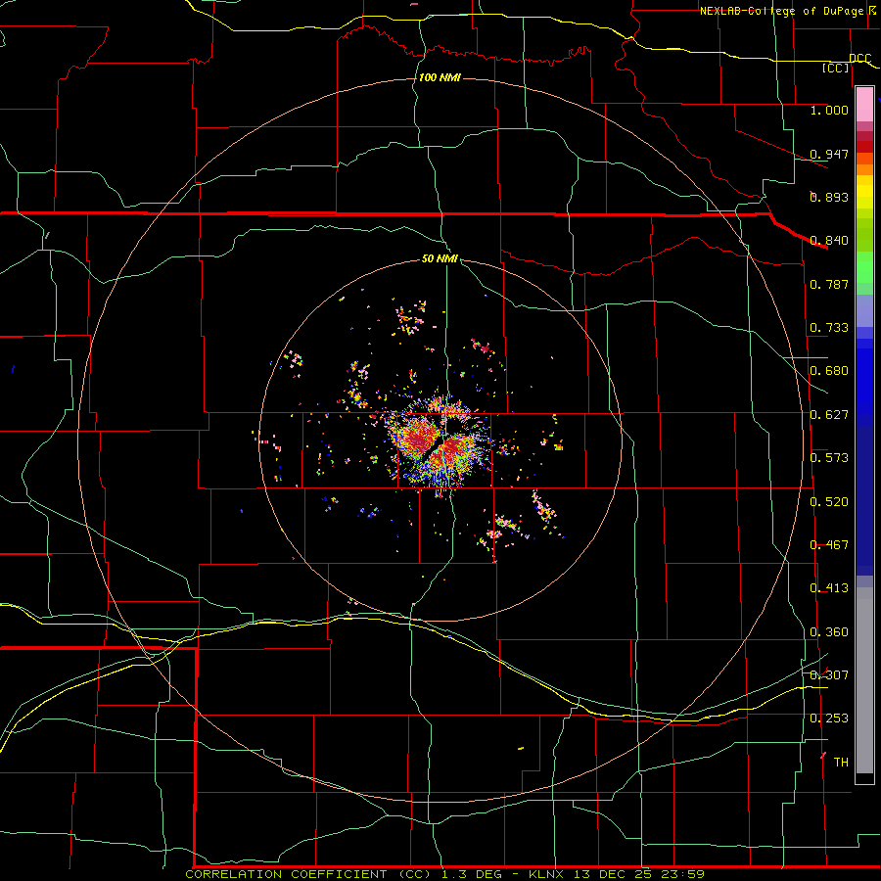Select the 0.733 scale value

point(829,327)
